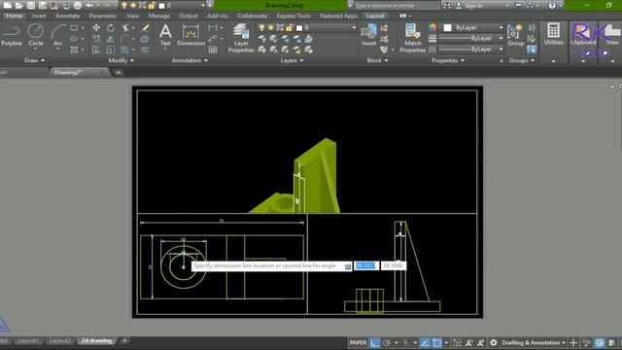Click the highlighted dynamic input distance field

tap(365, 265)
